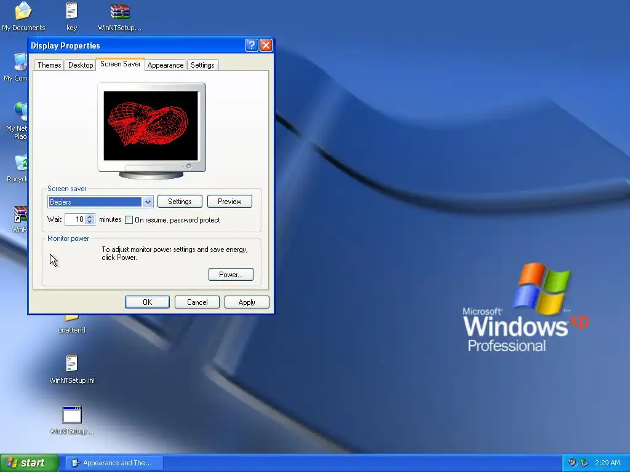
Task: Switch to the Desktop tab
Action: (81, 65)
